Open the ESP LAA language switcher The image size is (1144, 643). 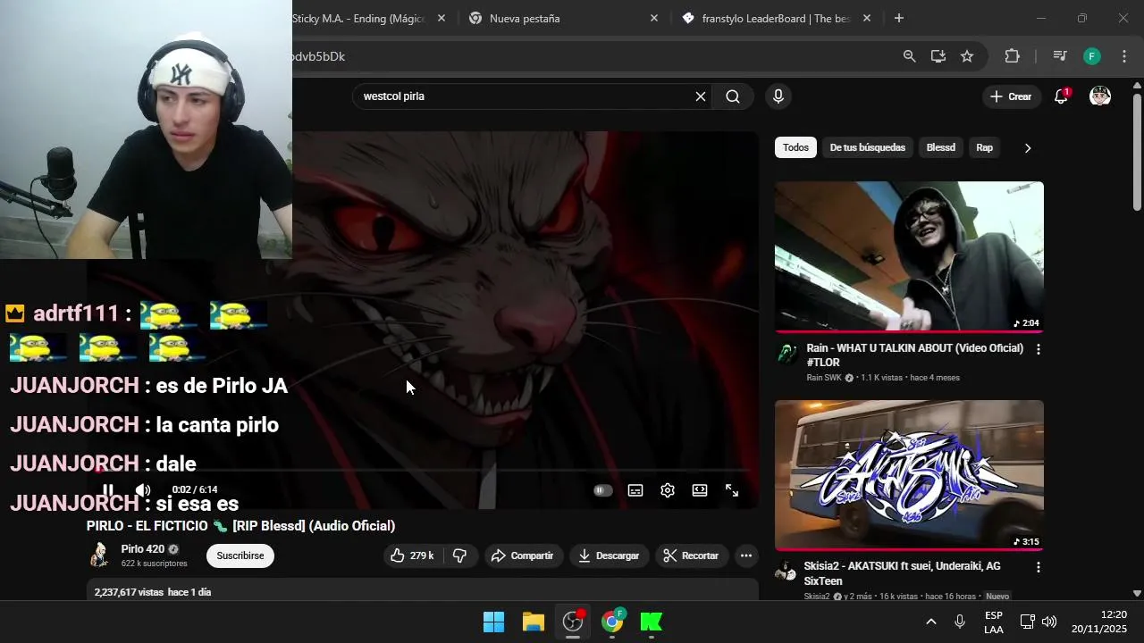[x=993, y=622]
